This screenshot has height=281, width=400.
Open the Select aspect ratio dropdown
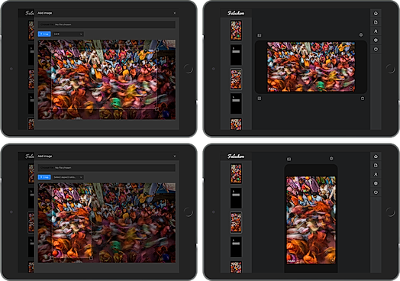click(x=68, y=177)
